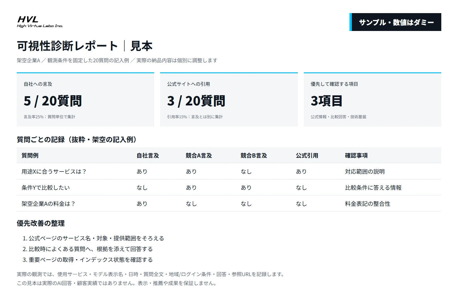458x305 pixels.
Task: Click the cell "対応範囲の説明"
Action: (x=365, y=172)
